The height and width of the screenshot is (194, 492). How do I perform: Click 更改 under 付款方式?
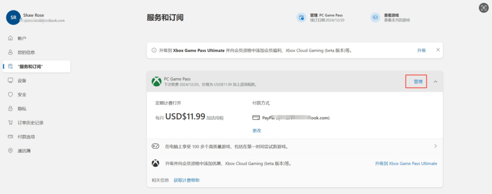(257, 131)
